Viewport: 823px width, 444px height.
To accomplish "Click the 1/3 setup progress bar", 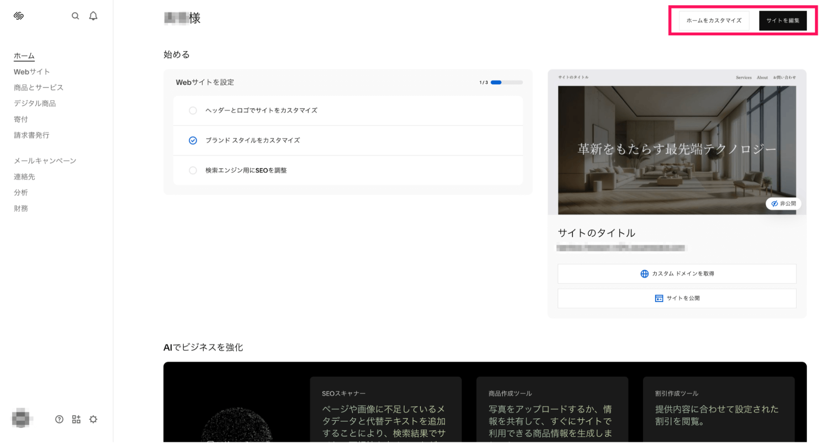I will coord(506,82).
